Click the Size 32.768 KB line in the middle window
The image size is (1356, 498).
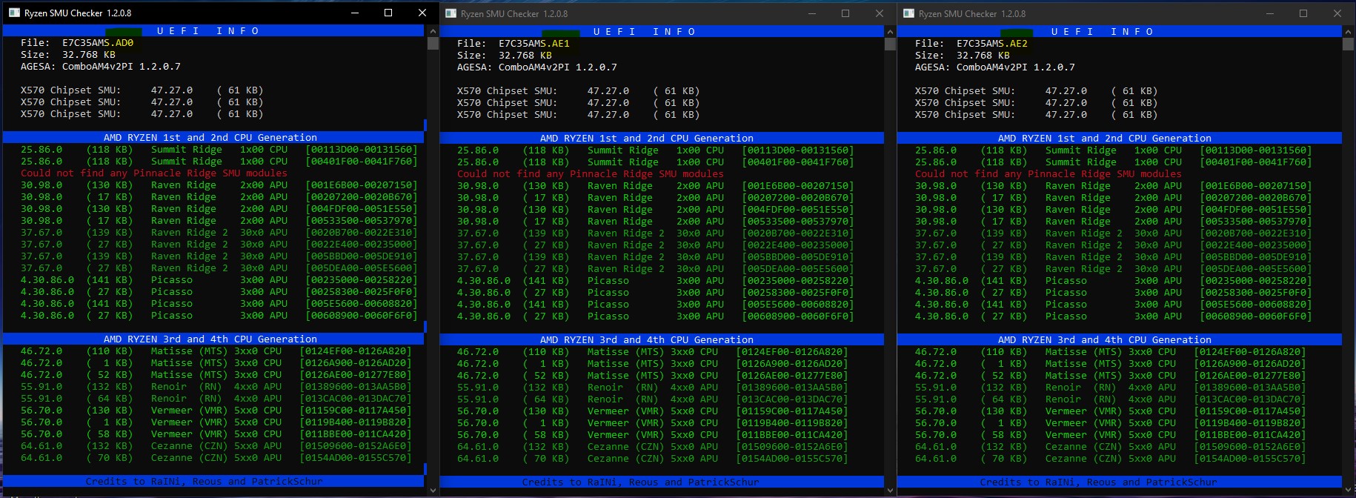[x=505, y=56]
